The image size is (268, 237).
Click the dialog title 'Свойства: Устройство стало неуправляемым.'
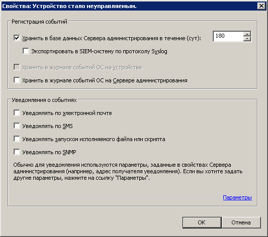coord(69,6)
